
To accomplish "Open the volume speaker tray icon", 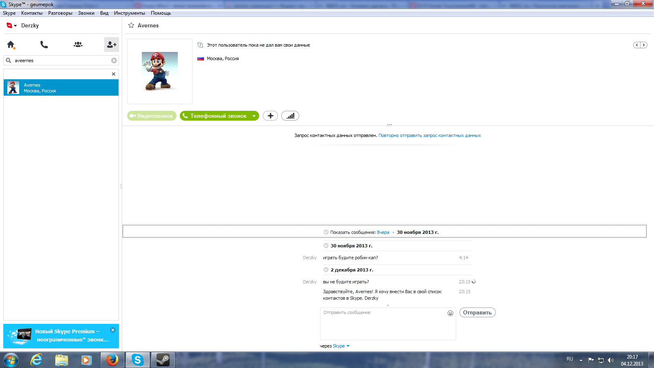I will 611,360.
